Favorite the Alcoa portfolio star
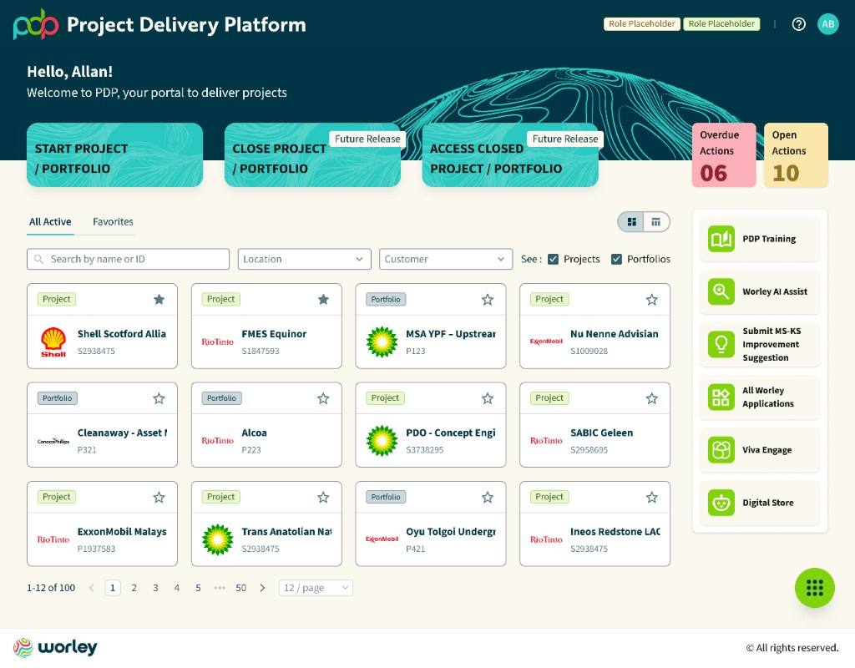Viewport: 855px width, 668px height. tap(323, 398)
